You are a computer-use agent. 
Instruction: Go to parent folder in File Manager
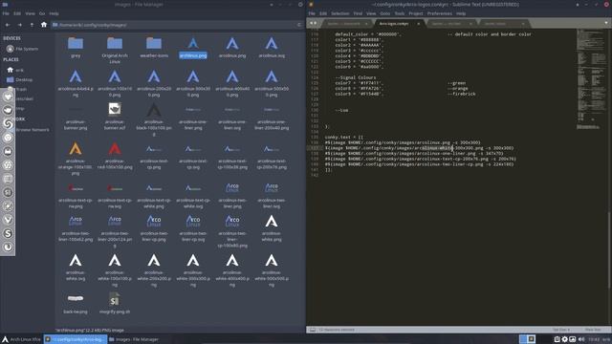(x=32, y=25)
